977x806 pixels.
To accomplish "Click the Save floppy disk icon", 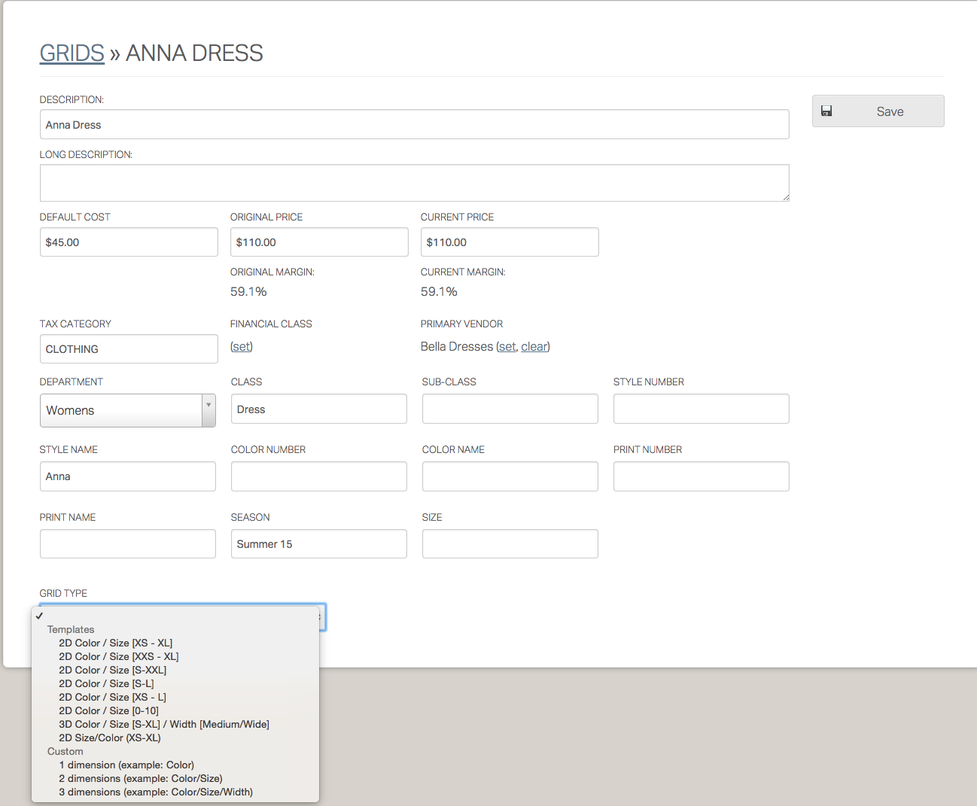I will coord(826,110).
